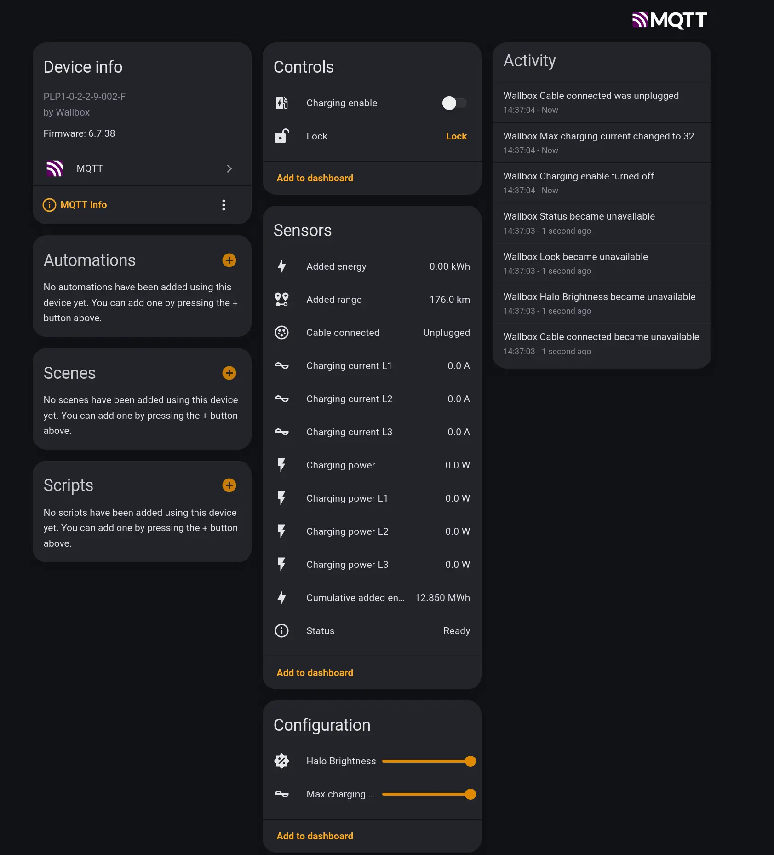
Task: Click the '176.0 km' Added range value
Action: click(449, 300)
